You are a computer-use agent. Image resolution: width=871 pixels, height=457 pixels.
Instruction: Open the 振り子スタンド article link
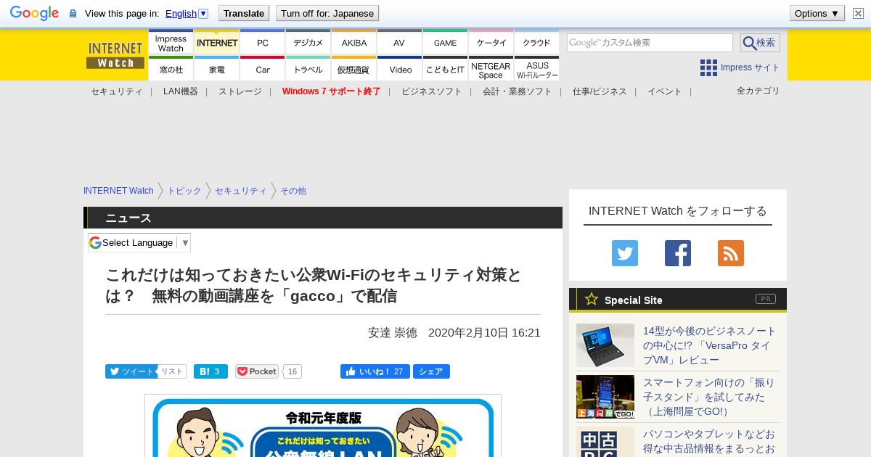(x=708, y=397)
